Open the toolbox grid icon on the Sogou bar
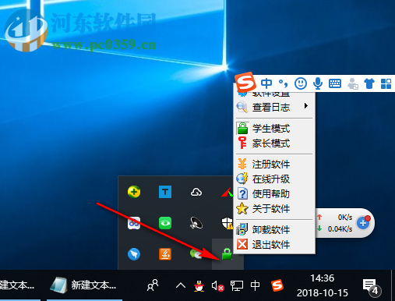The width and height of the screenshot is (395, 301). [x=386, y=83]
